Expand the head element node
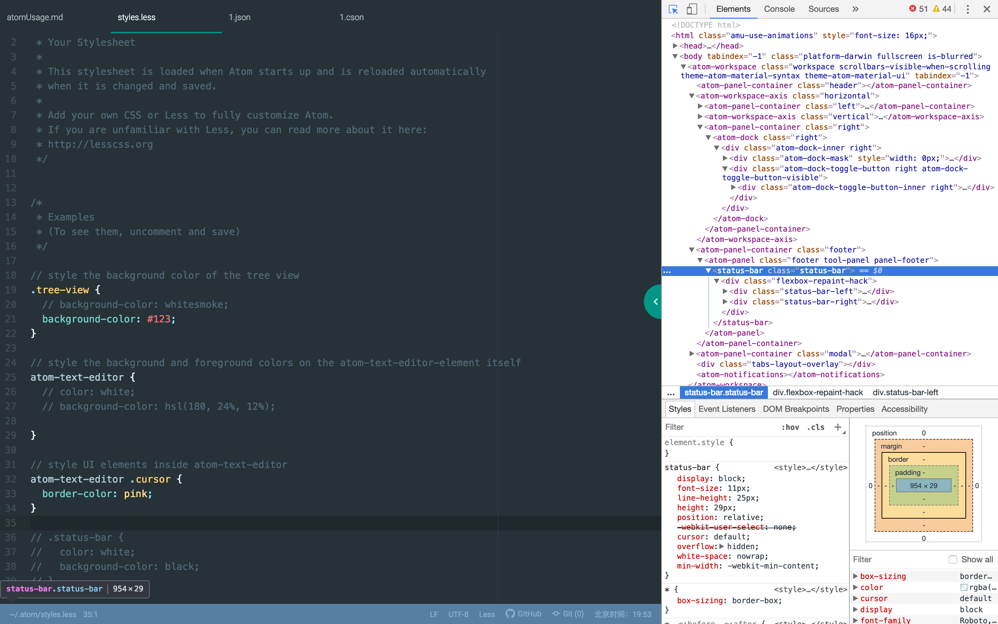Screen dimensions: 998x624 click(x=675, y=46)
